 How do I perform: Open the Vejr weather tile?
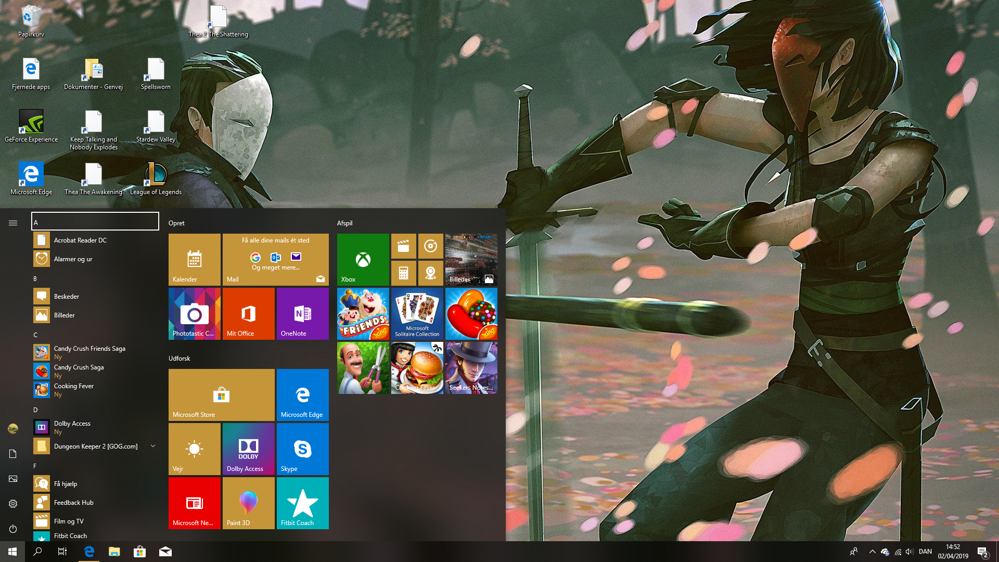tap(194, 449)
